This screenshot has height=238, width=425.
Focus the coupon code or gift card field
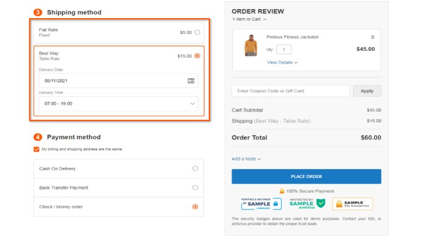coord(291,91)
